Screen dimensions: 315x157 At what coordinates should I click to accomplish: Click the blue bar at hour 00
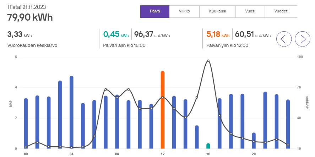point(26,124)
